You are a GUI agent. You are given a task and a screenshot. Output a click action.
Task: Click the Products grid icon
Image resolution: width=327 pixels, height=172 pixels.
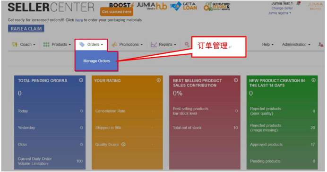pyautogui.click(x=46, y=44)
